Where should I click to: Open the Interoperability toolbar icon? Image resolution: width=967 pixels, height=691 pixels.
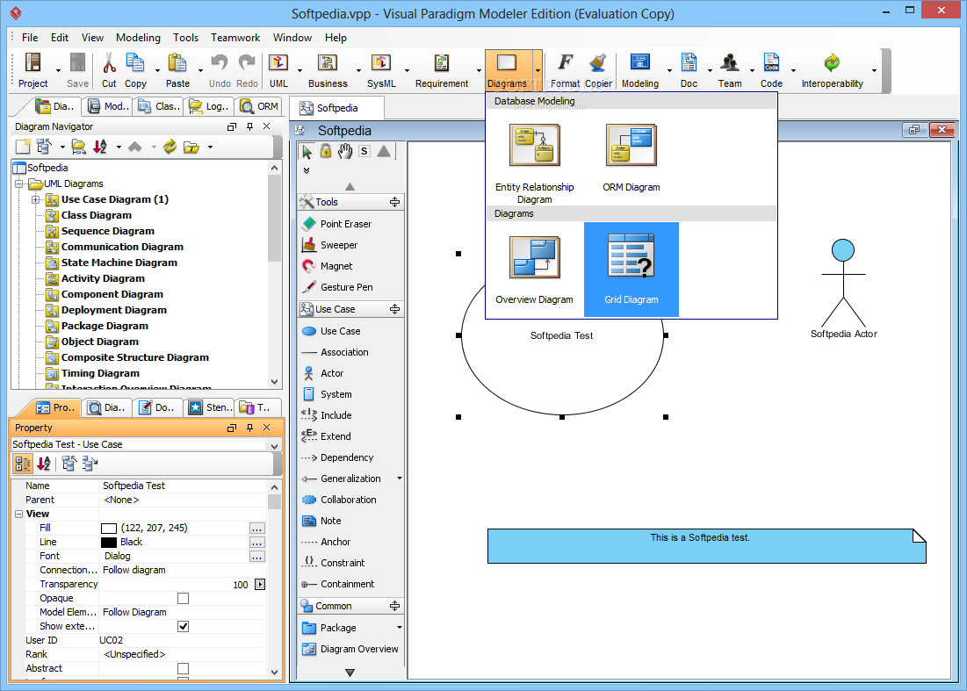point(832,63)
